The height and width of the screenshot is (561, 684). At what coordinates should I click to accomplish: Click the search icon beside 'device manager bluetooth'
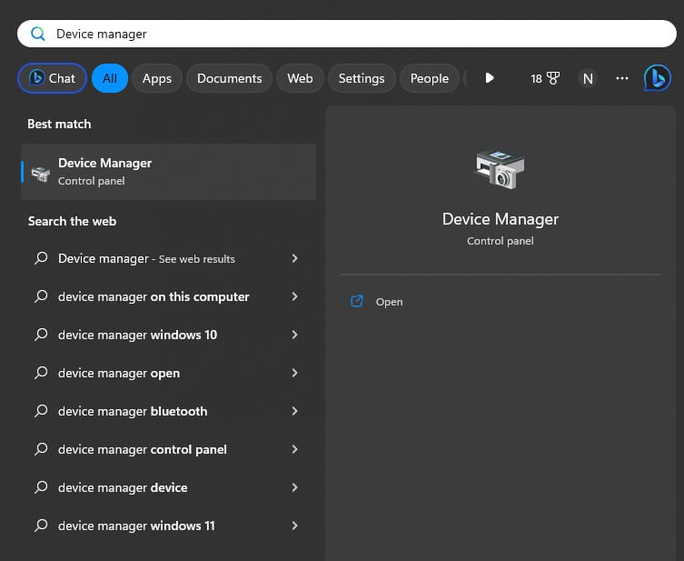pyautogui.click(x=40, y=411)
